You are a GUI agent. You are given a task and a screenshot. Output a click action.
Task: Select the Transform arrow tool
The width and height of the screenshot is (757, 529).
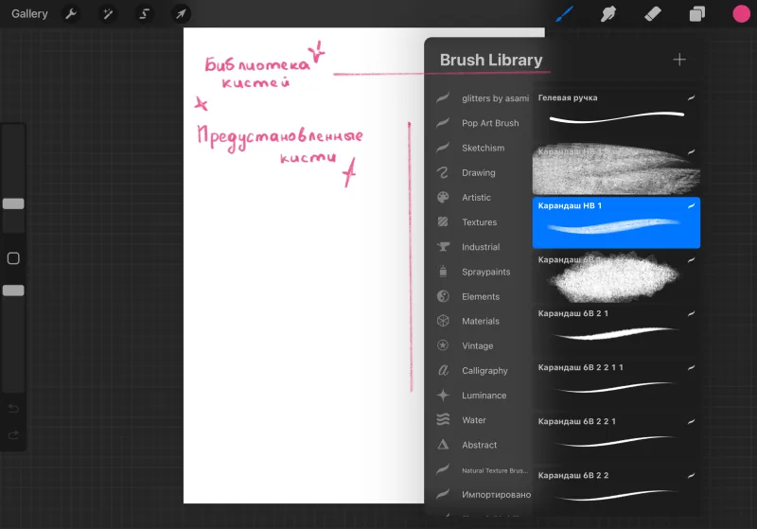coord(181,13)
